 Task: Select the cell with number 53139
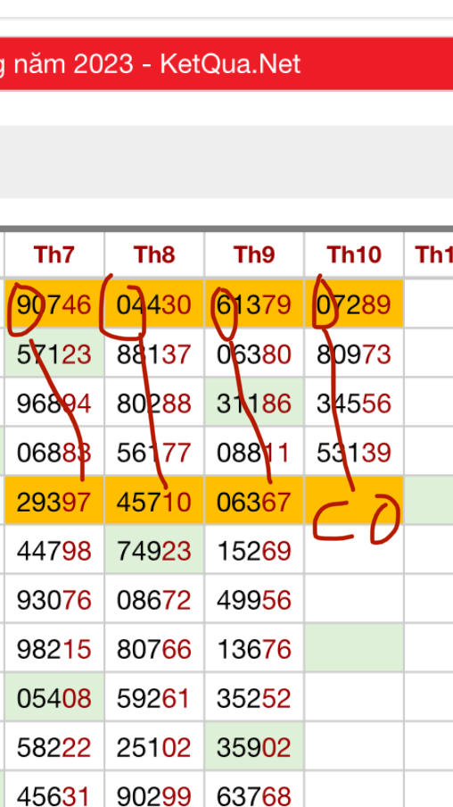click(354, 453)
